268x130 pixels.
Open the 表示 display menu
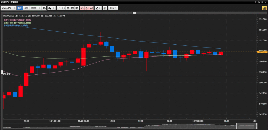[x=113, y=8]
